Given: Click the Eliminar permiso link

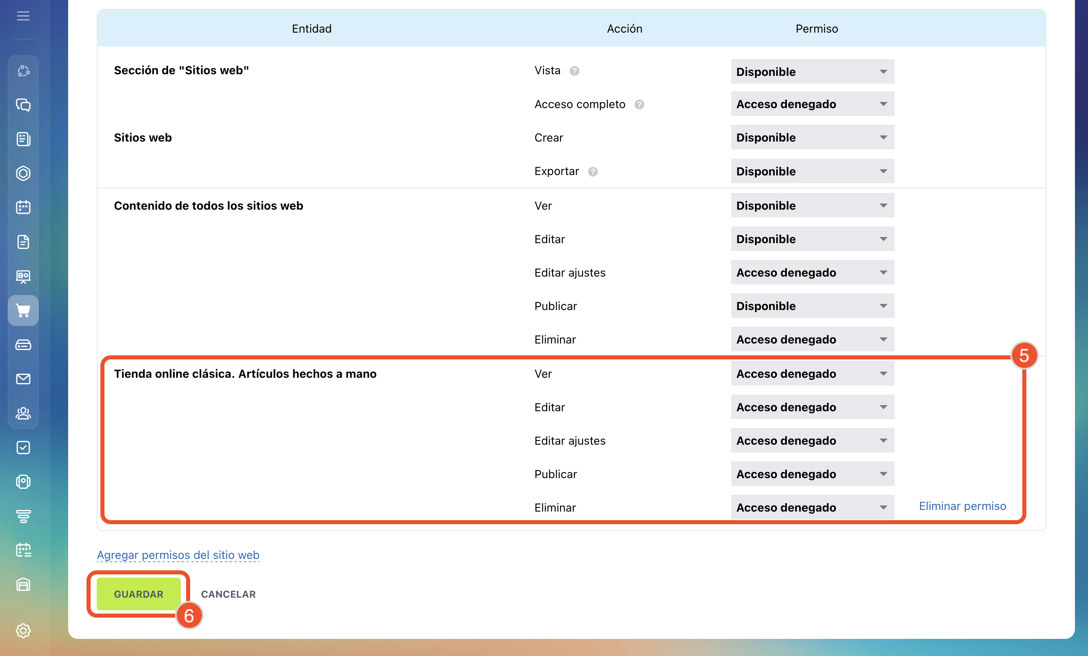Looking at the screenshot, I should [x=962, y=506].
